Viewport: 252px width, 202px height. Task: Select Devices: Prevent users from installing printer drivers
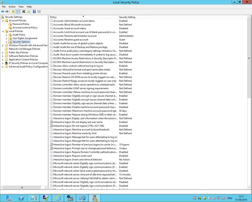80,73
